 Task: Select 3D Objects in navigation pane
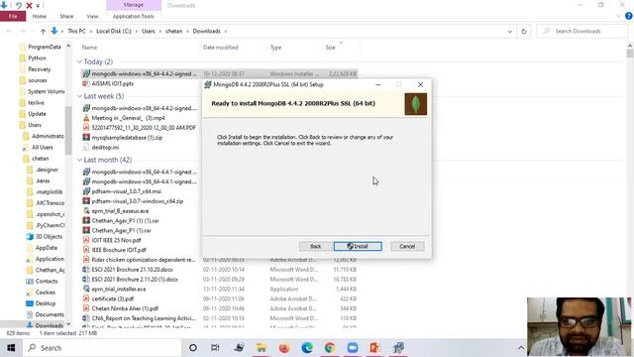click(x=49, y=236)
